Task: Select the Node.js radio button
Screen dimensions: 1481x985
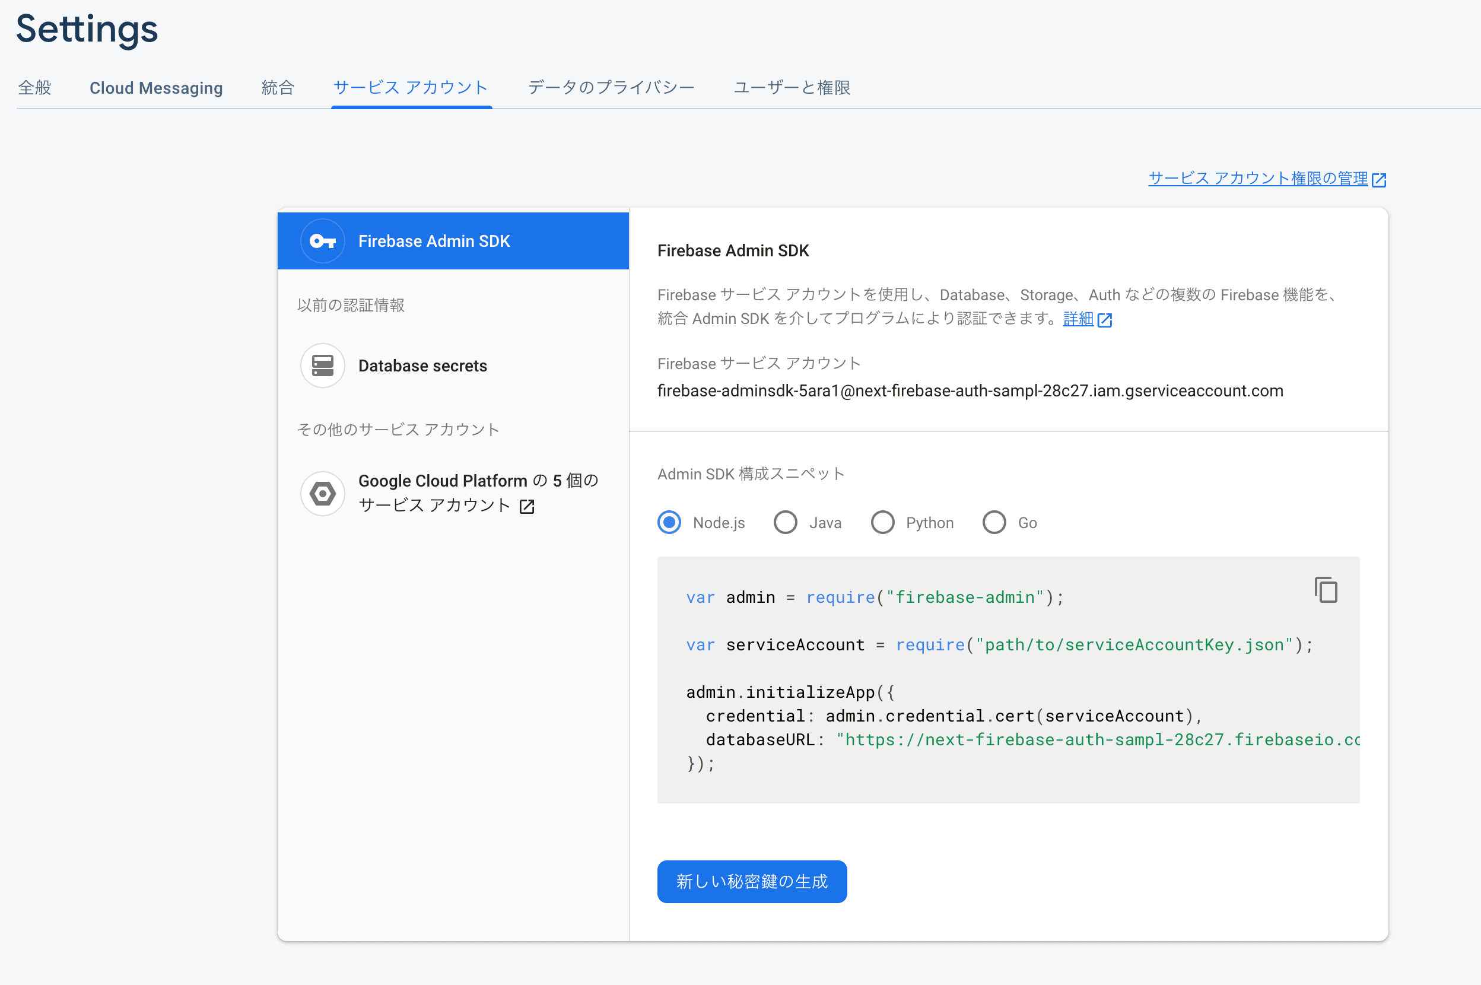Action: tap(669, 522)
